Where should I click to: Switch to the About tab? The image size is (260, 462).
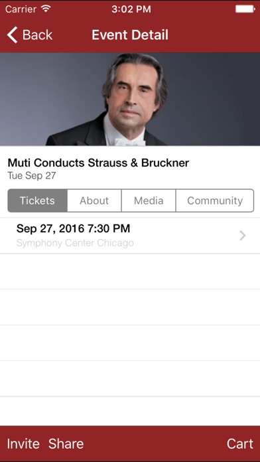point(94,200)
